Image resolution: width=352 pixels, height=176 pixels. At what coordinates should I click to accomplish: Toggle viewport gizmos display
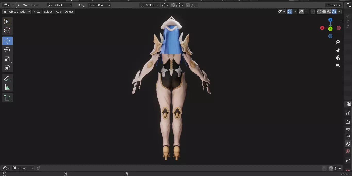[x=290, y=12]
